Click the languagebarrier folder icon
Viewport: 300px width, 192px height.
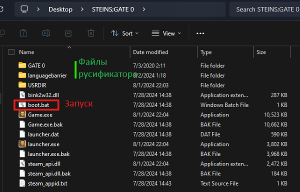pos(22,75)
